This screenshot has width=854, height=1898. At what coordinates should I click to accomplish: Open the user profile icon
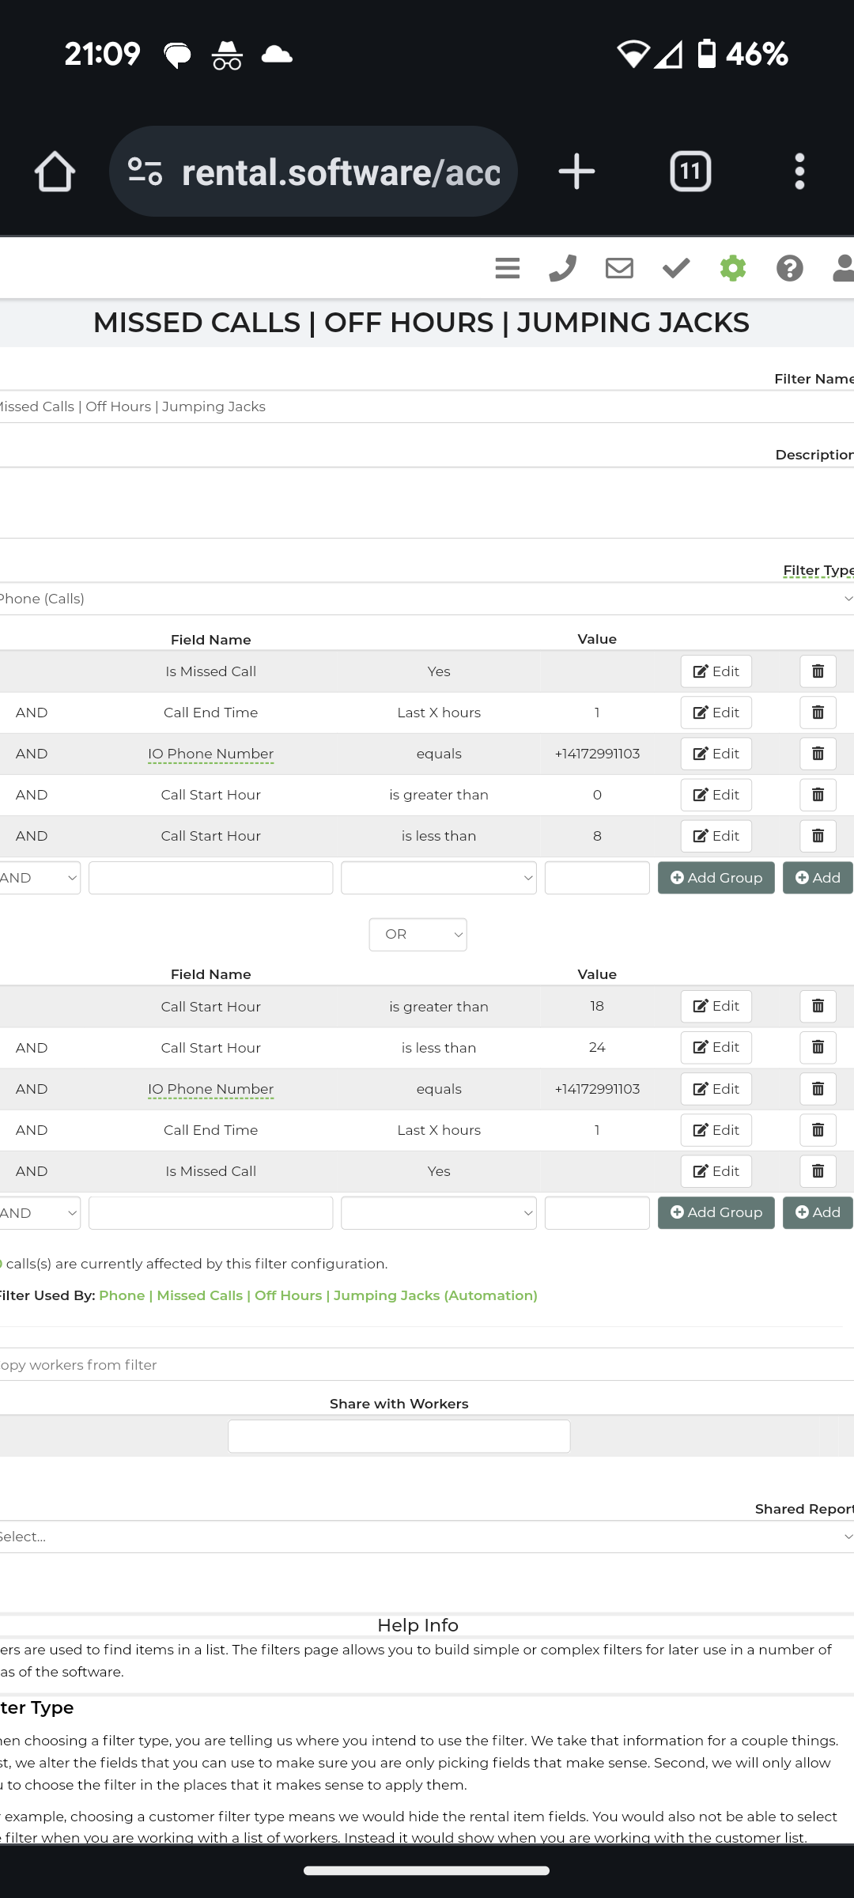tap(844, 269)
